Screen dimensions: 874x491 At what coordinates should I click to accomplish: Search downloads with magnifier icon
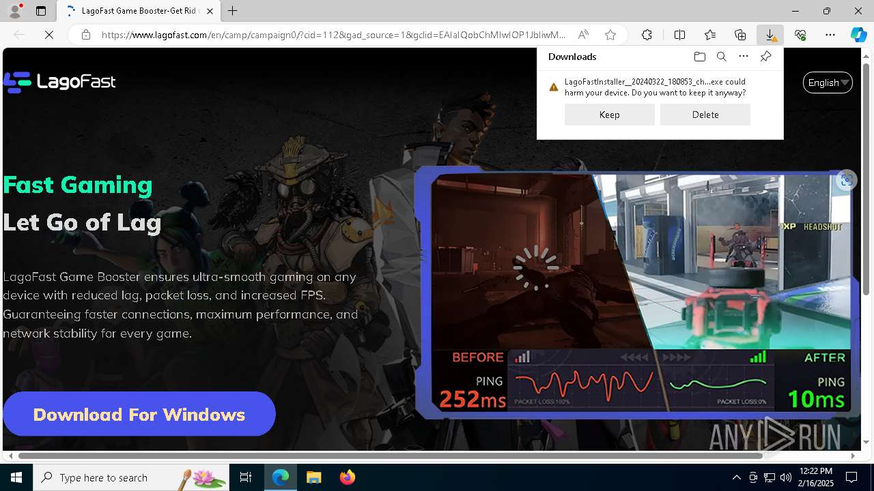point(721,57)
